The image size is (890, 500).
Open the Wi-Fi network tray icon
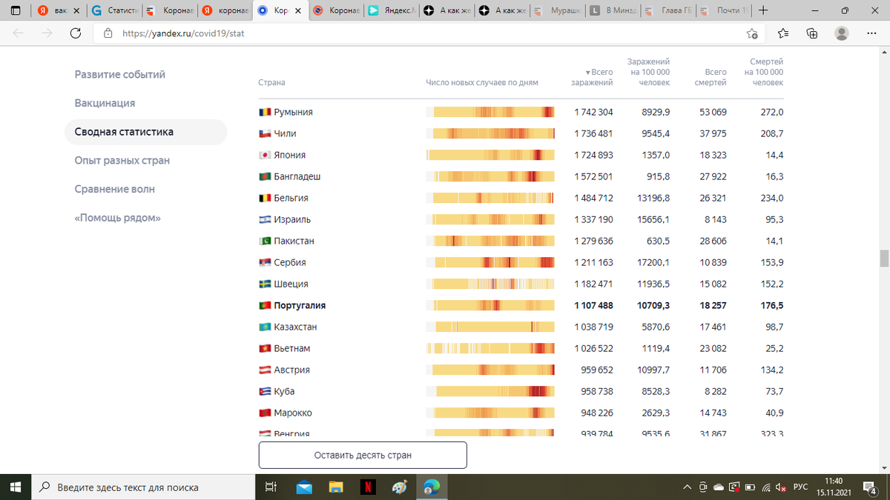[x=765, y=487]
